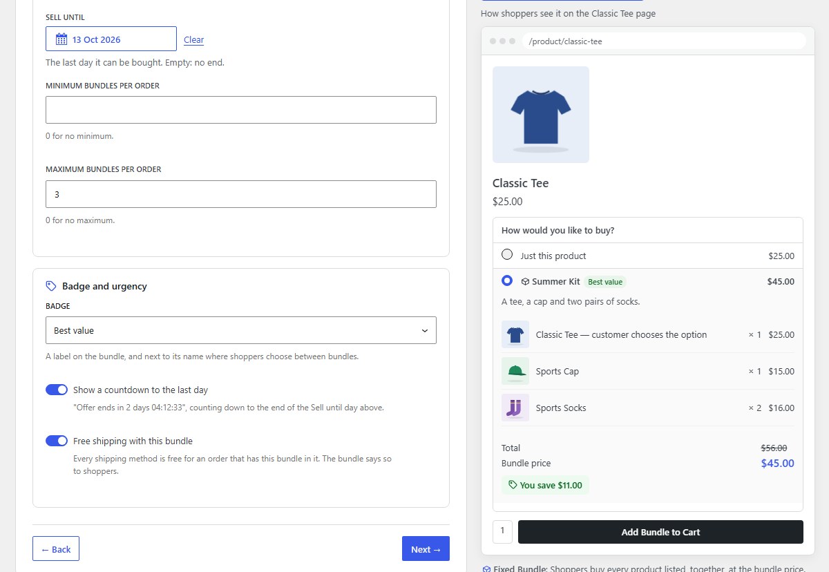Screen dimensions: 829x572
Task: Click the '0 for no maximum.' hint text
Action: [x=80, y=220]
